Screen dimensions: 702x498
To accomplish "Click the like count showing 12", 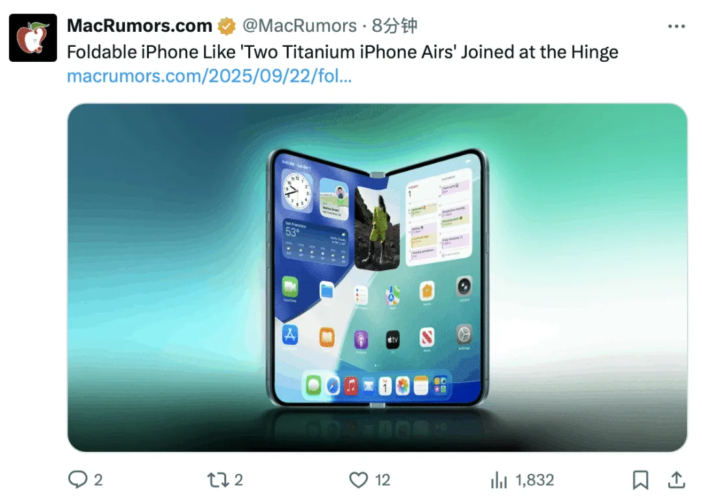I will (x=382, y=480).
